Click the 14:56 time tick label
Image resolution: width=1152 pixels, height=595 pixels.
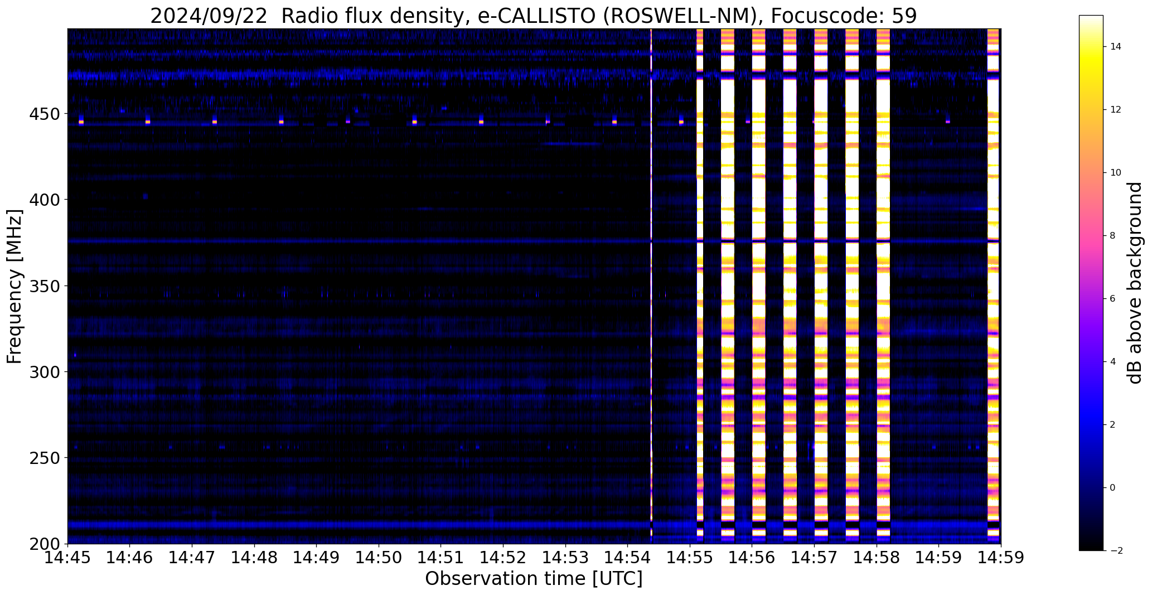tap(752, 558)
